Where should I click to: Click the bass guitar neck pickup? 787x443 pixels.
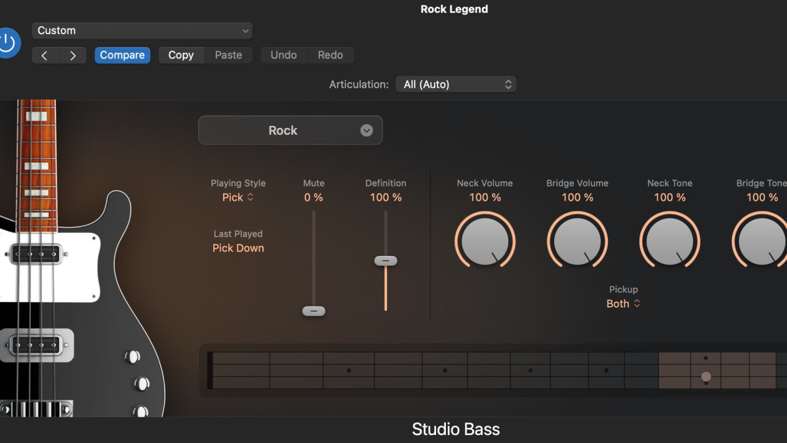pos(36,253)
